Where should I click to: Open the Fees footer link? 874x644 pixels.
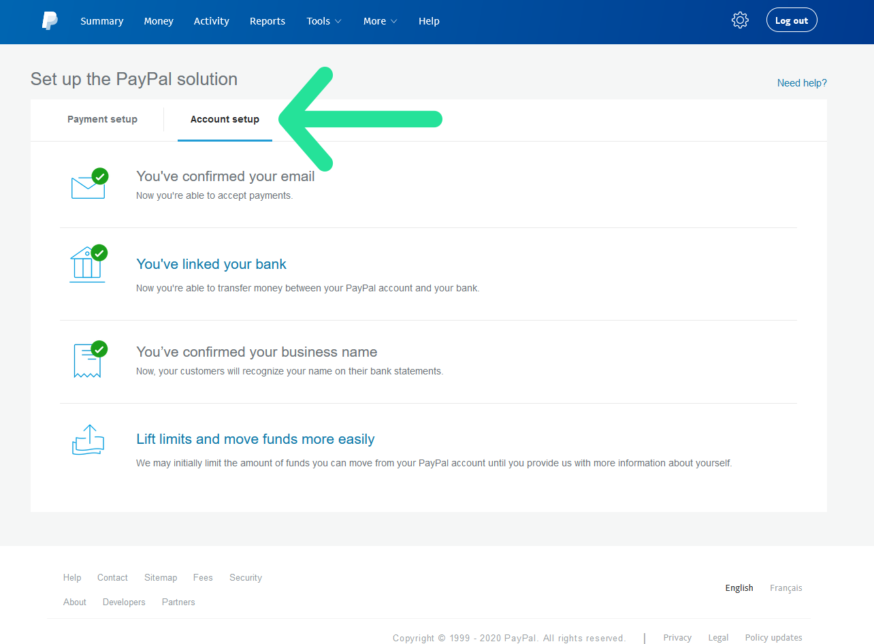tap(203, 578)
